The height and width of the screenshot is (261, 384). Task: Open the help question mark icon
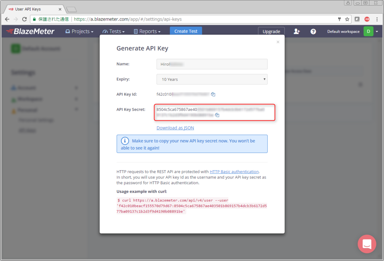(313, 31)
